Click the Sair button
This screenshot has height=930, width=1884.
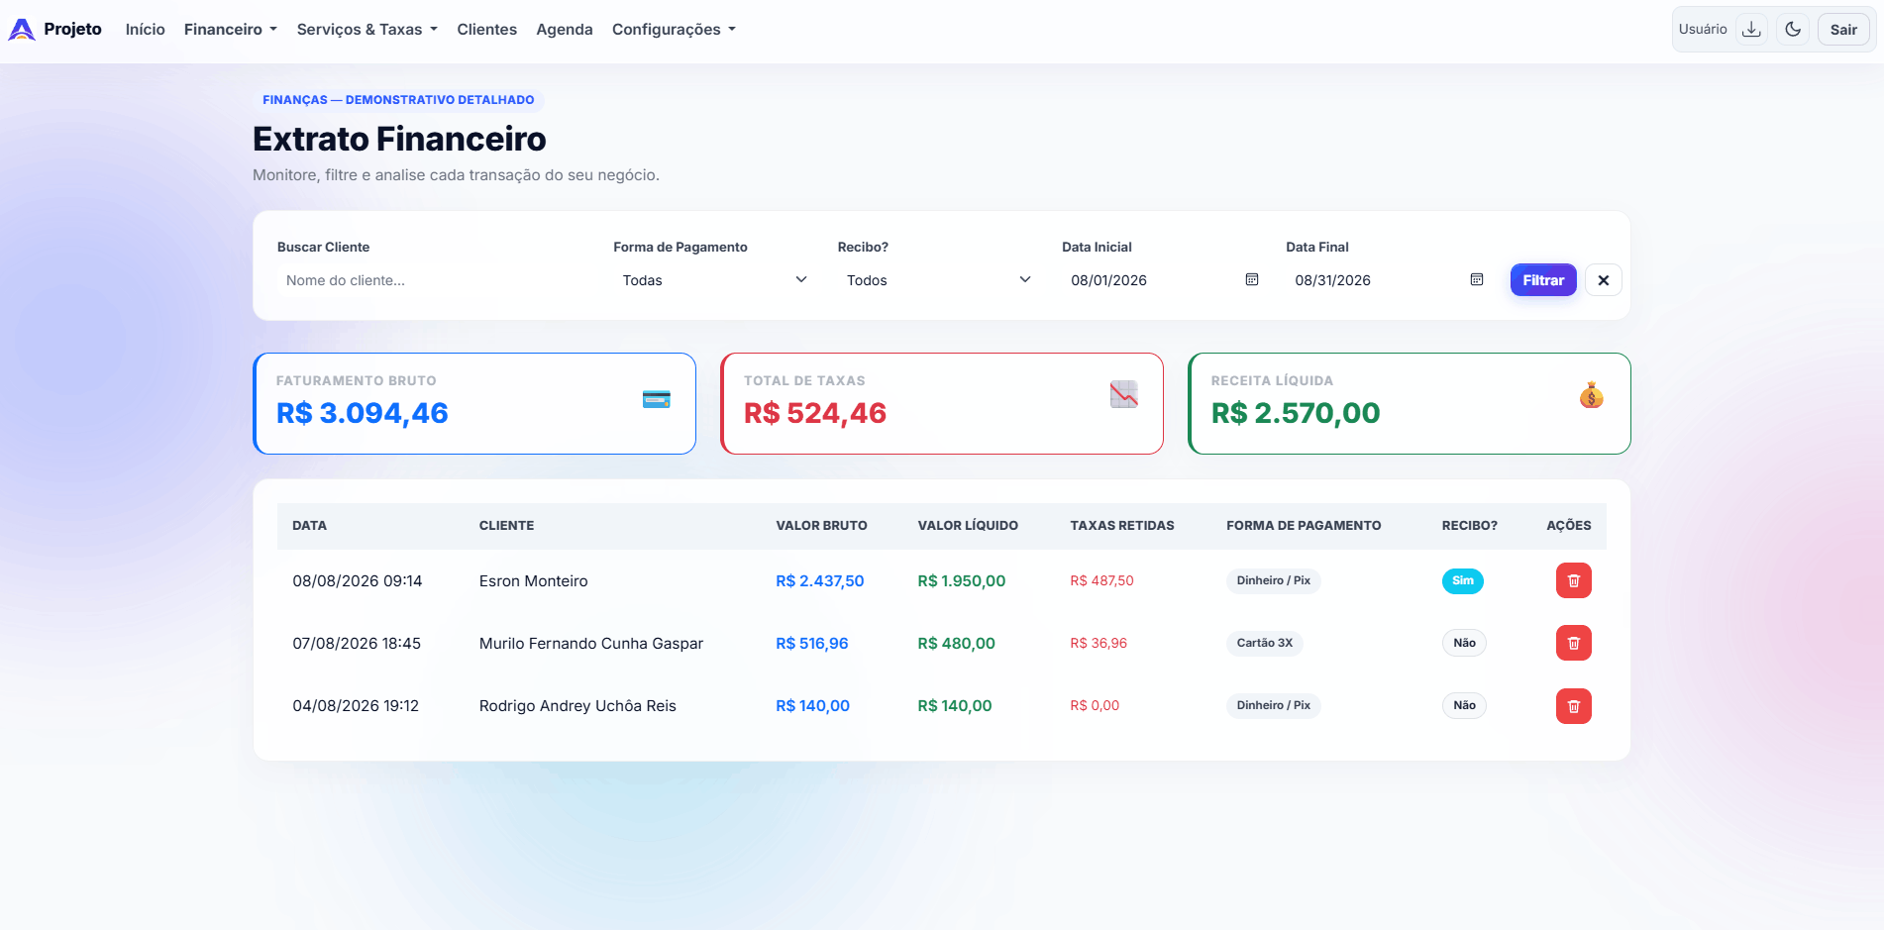pyautogui.click(x=1843, y=30)
